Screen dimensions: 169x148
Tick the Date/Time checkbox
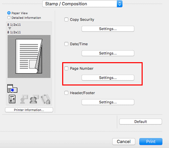point(66,44)
